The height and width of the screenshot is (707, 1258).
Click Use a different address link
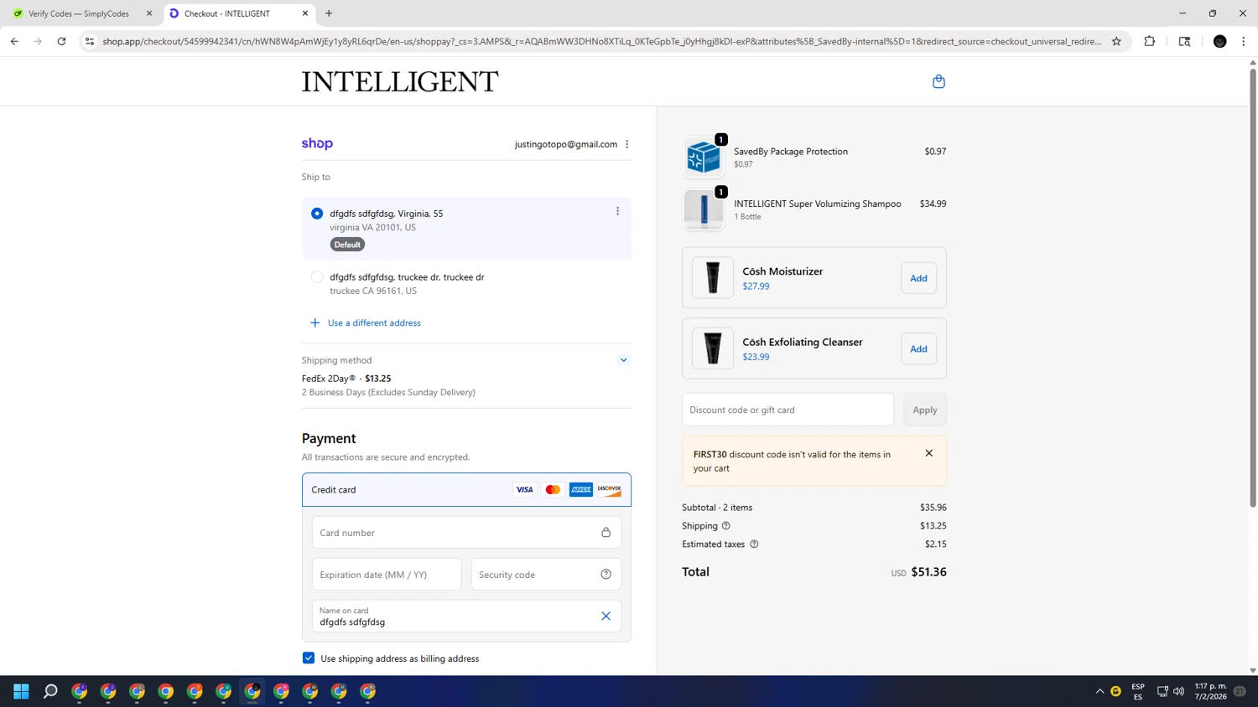(374, 323)
